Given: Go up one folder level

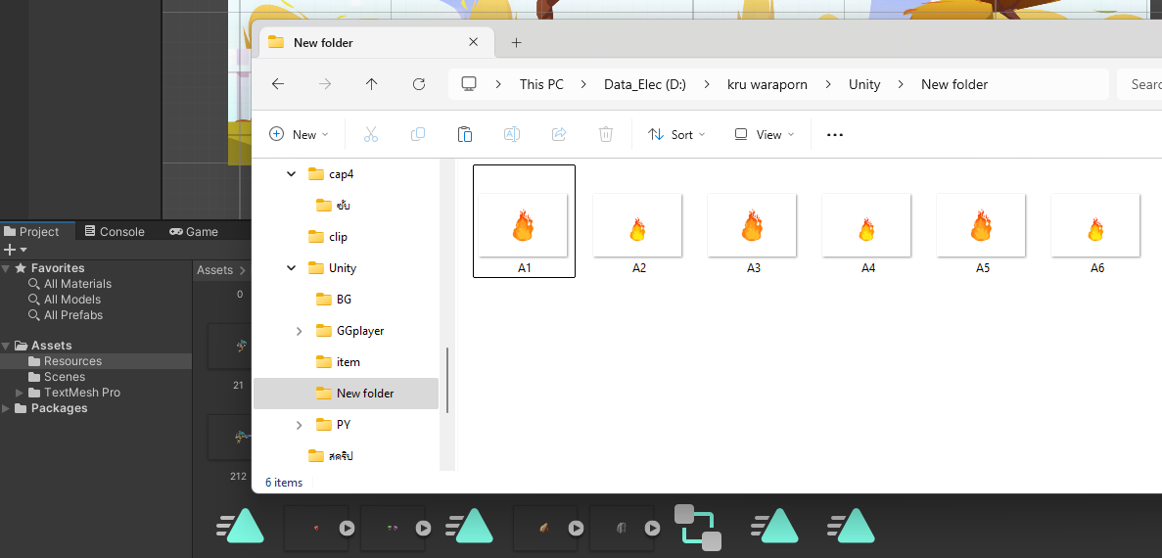Looking at the screenshot, I should 372,84.
